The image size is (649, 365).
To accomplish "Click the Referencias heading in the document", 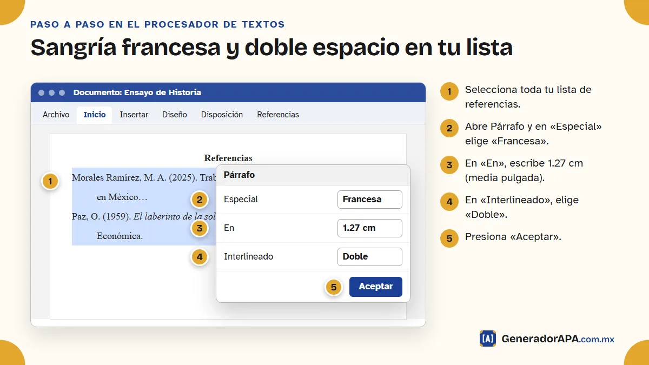I will click(x=228, y=158).
